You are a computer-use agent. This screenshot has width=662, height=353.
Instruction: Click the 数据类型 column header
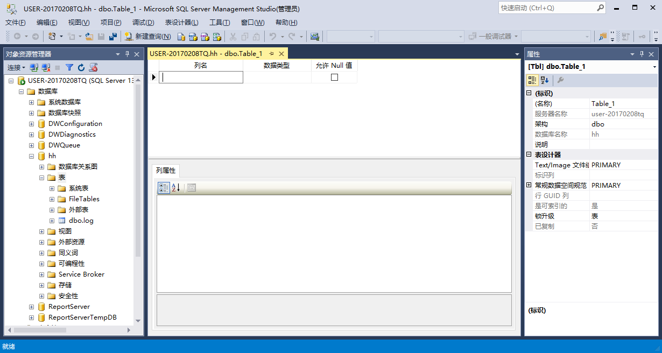pos(277,65)
